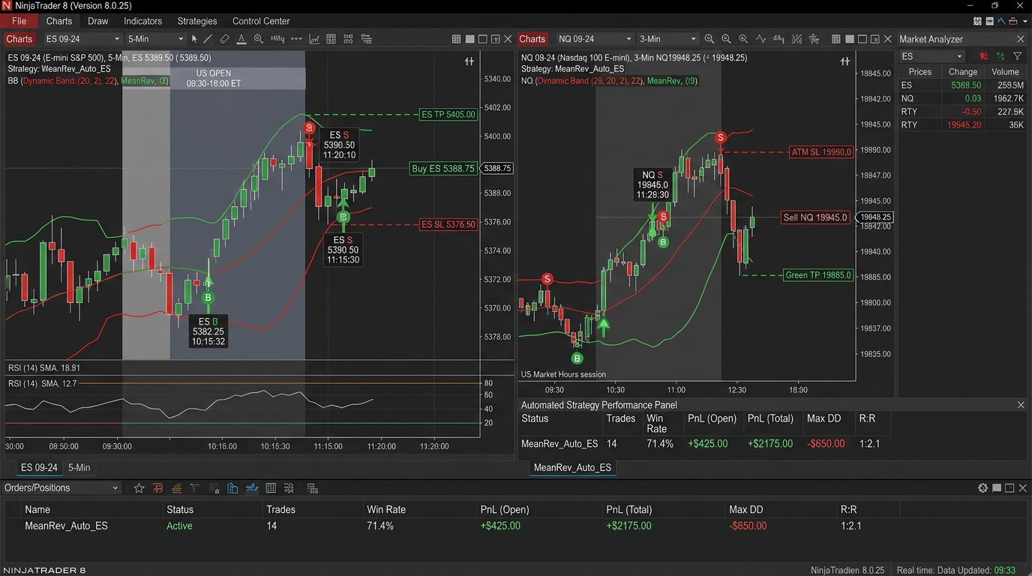The width and height of the screenshot is (1032, 576).
Task: Open the data box grid icon in ES toolbar
Action: point(331,39)
